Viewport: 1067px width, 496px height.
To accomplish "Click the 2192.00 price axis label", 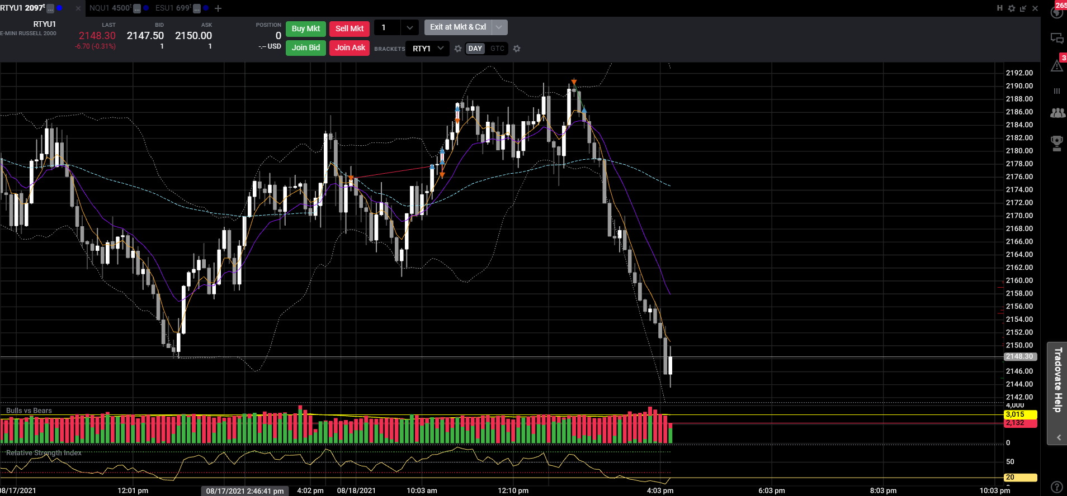I will (1019, 73).
